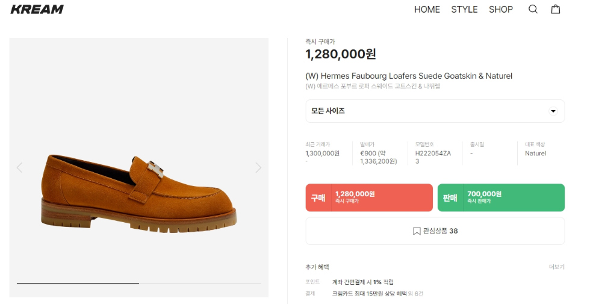Open the SHOP menu

(501, 10)
